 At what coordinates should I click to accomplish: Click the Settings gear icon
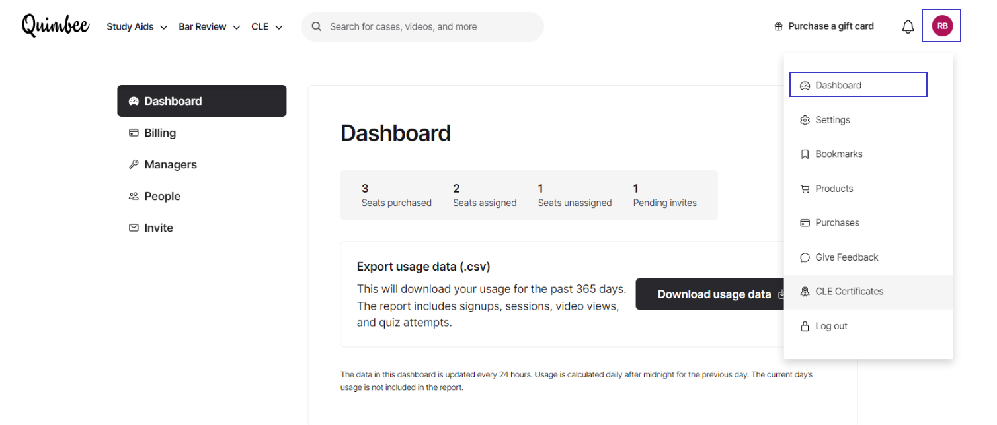coord(805,120)
